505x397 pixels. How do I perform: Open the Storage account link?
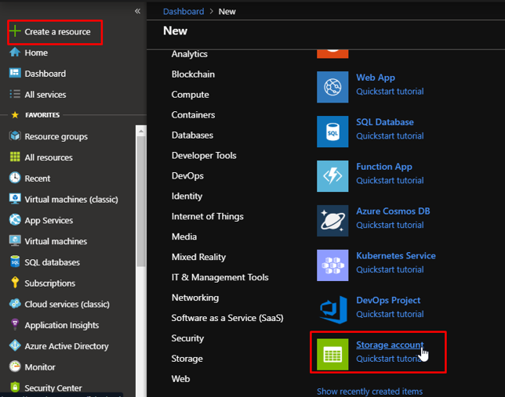[x=390, y=345]
